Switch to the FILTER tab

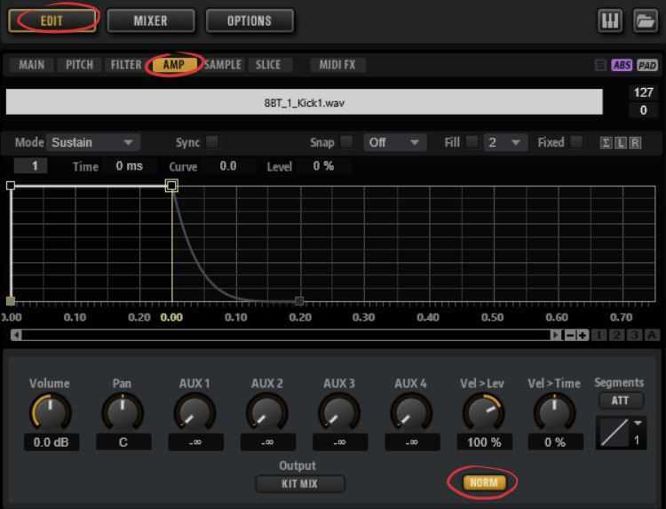point(126,65)
